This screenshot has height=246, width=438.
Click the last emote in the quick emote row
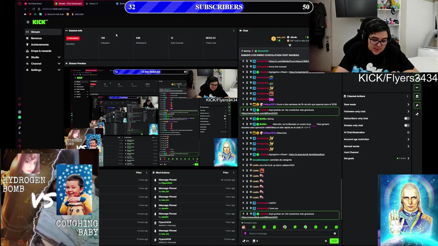336,227
